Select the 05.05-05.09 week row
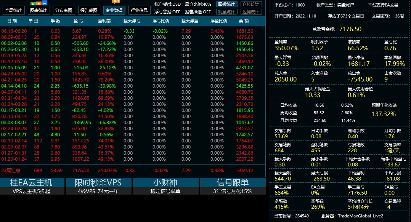411x222 pixels. pyautogui.click(x=133, y=67)
